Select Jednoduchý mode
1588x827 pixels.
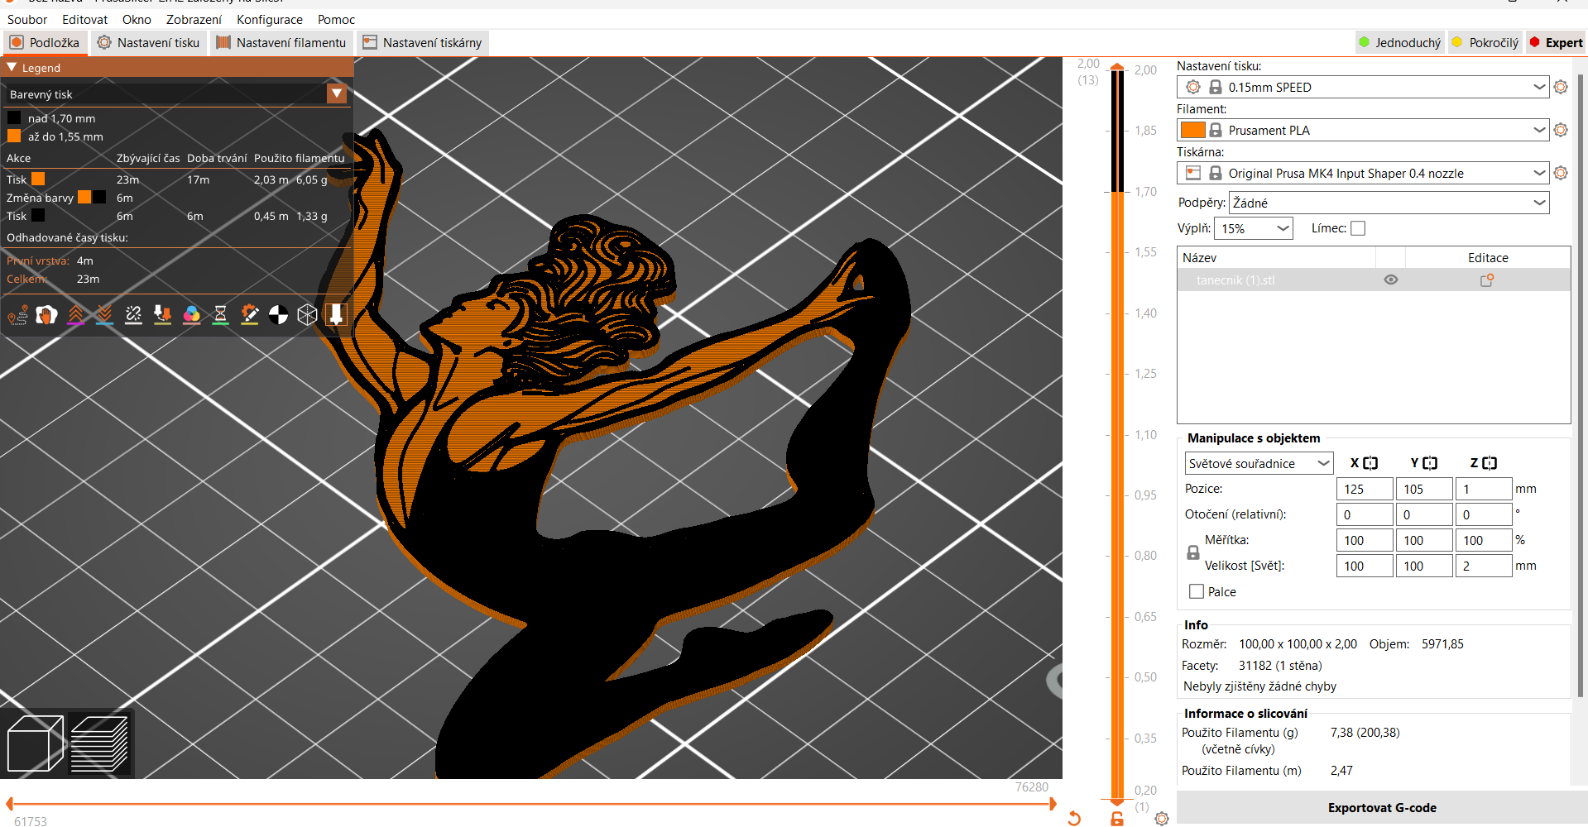coord(1400,43)
